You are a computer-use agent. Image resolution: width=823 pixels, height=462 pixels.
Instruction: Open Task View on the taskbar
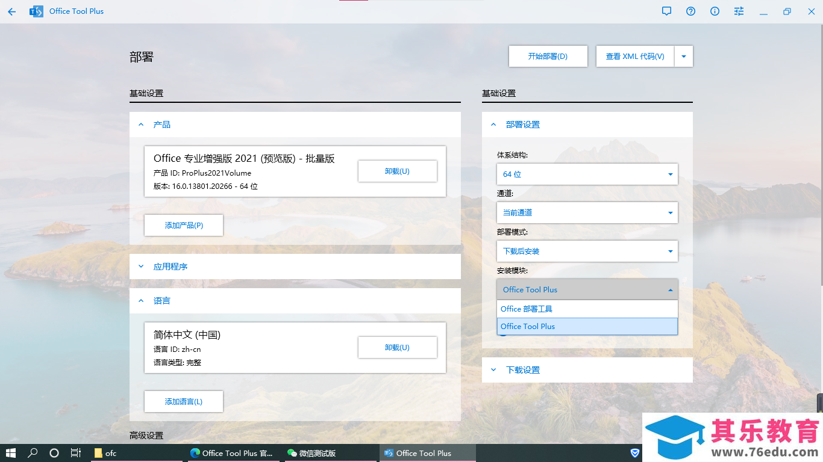click(76, 453)
